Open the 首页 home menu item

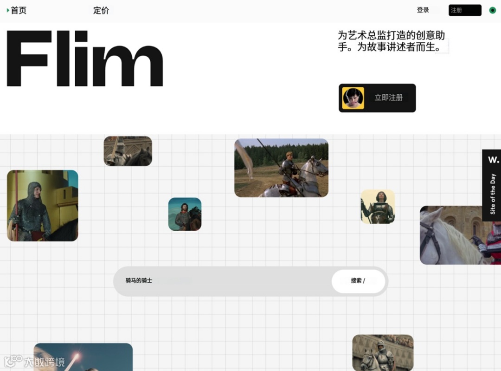[x=19, y=10]
